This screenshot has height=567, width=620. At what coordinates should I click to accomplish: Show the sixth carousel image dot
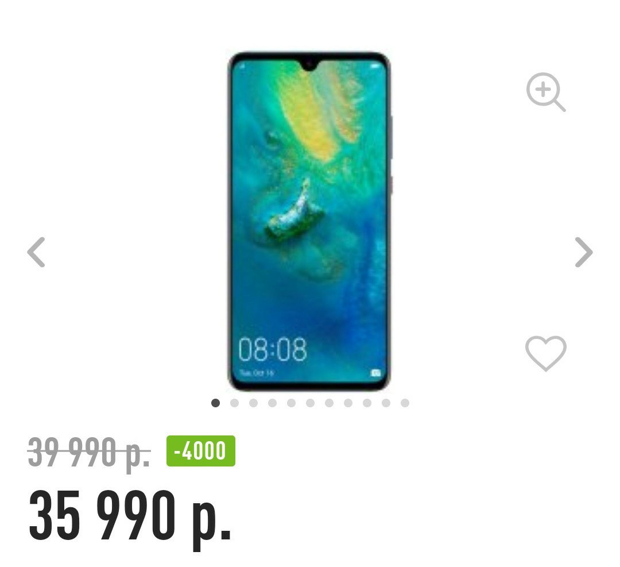[311, 403]
